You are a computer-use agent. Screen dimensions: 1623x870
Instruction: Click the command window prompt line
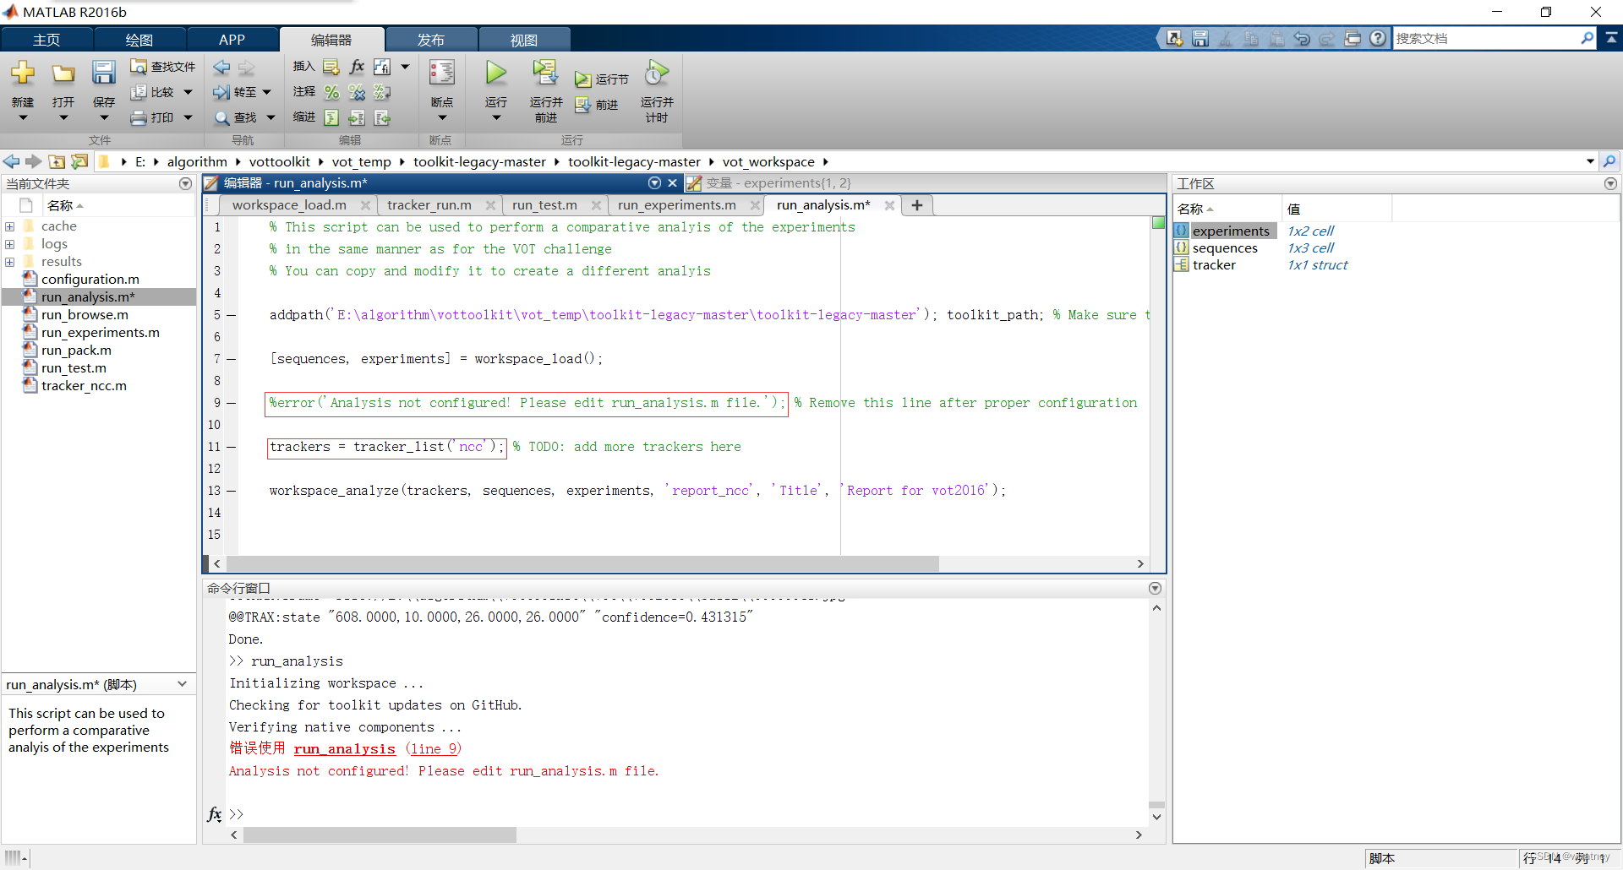pos(685,814)
